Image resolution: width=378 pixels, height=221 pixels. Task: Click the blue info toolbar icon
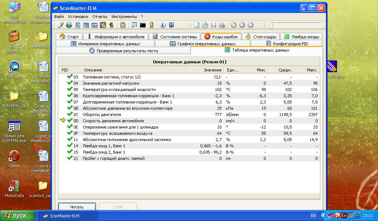(163, 25)
